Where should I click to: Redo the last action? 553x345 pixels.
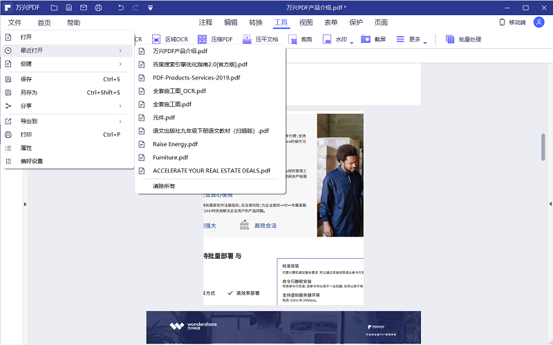(135, 8)
